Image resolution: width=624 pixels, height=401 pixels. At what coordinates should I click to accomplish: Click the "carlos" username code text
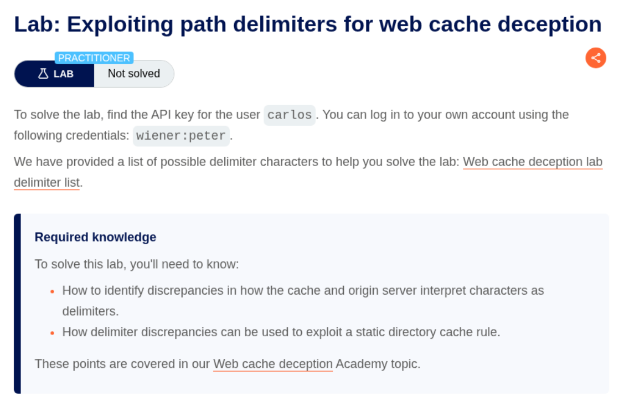[x=290, y=115]
